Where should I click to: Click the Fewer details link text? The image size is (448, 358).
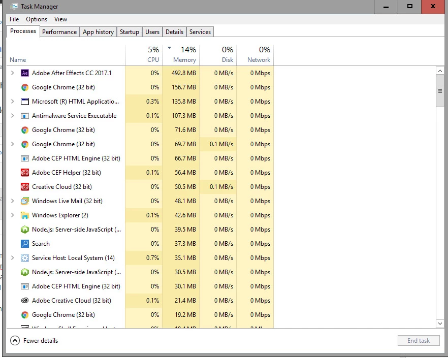coord(41,341)
